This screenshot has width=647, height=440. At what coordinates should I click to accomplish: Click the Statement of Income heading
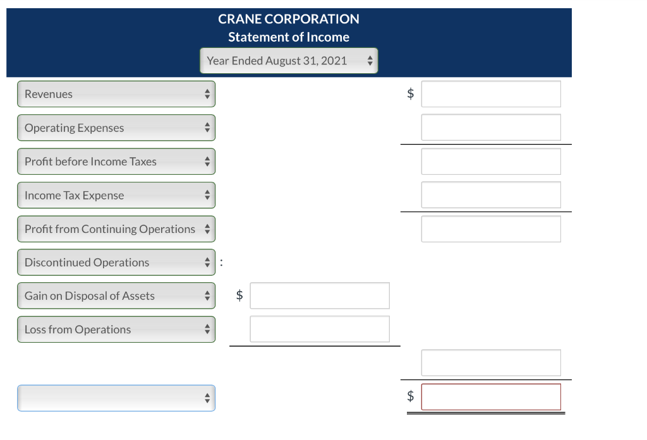click(x=289, y=37)
